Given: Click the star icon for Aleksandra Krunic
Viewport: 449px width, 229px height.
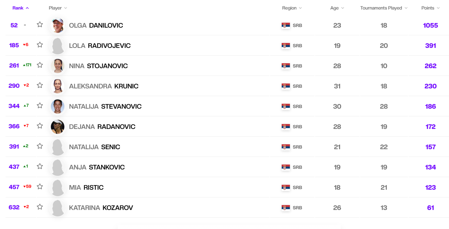Looking at the screenshot, I should pos(40,85).
